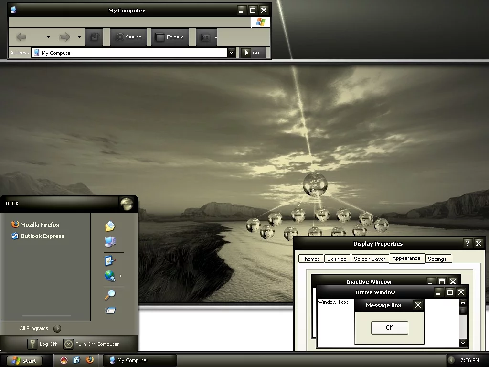Open Set Program Access and Defaults icon

pos(110,261)
